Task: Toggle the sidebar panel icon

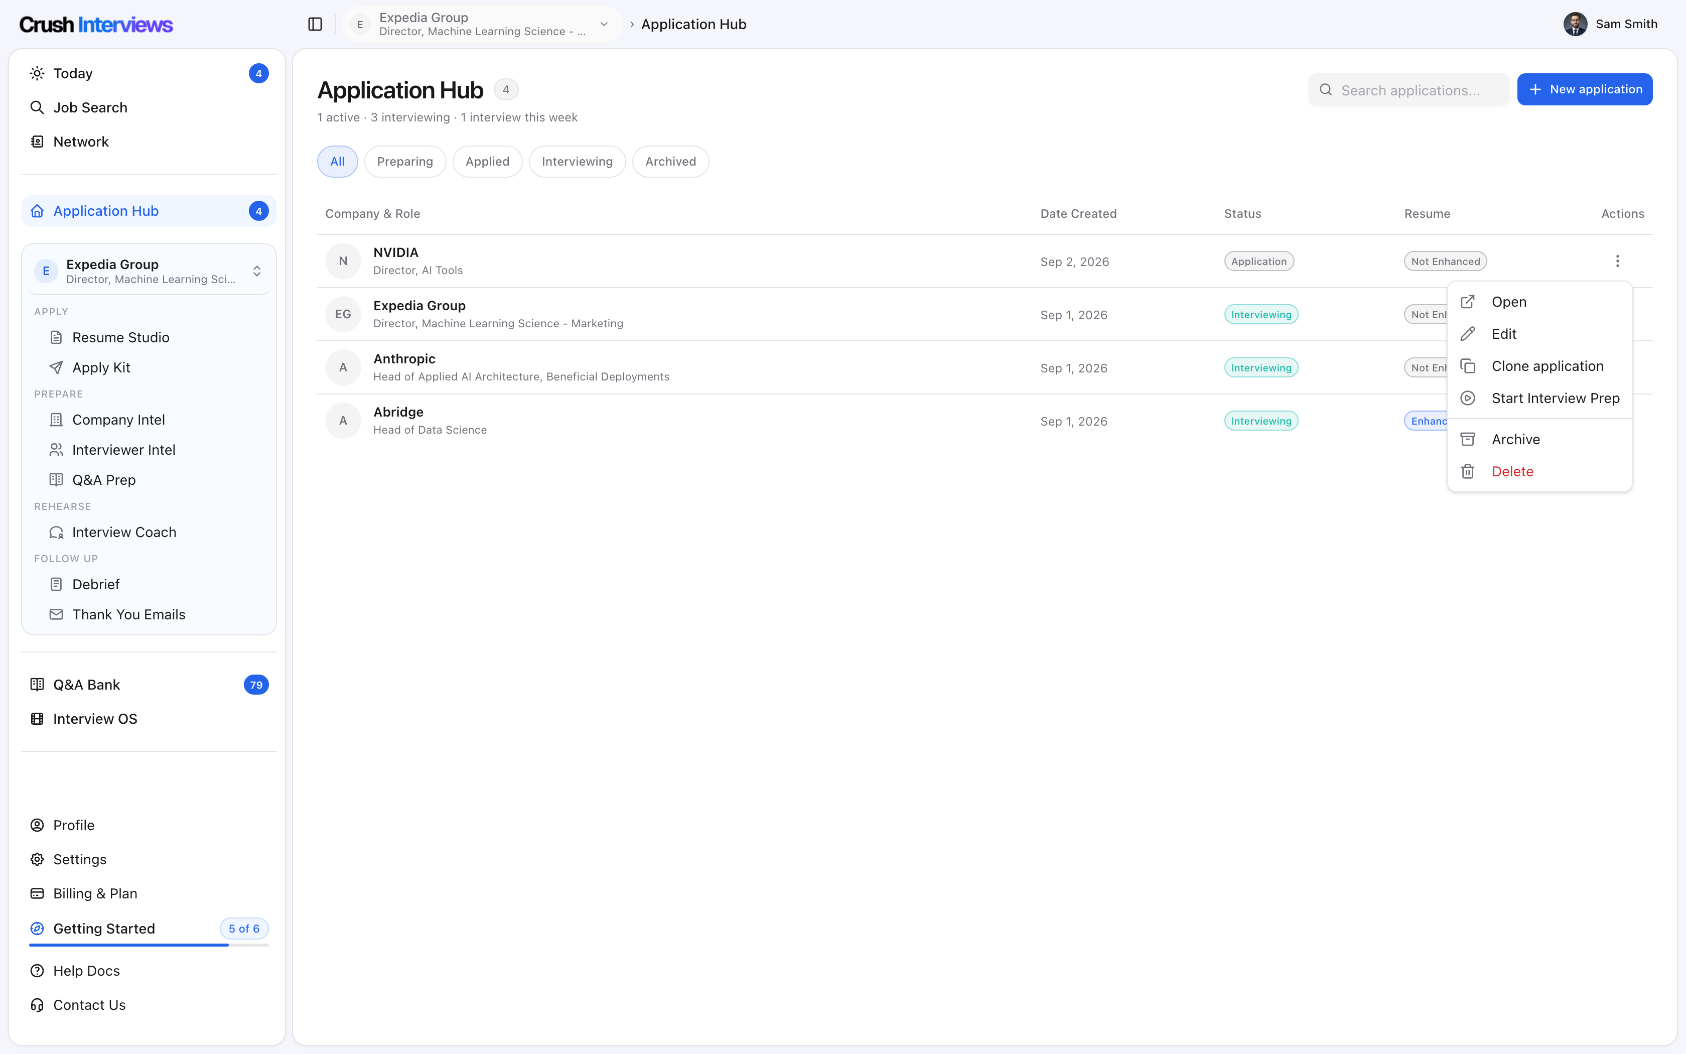Action: (315, 25)
